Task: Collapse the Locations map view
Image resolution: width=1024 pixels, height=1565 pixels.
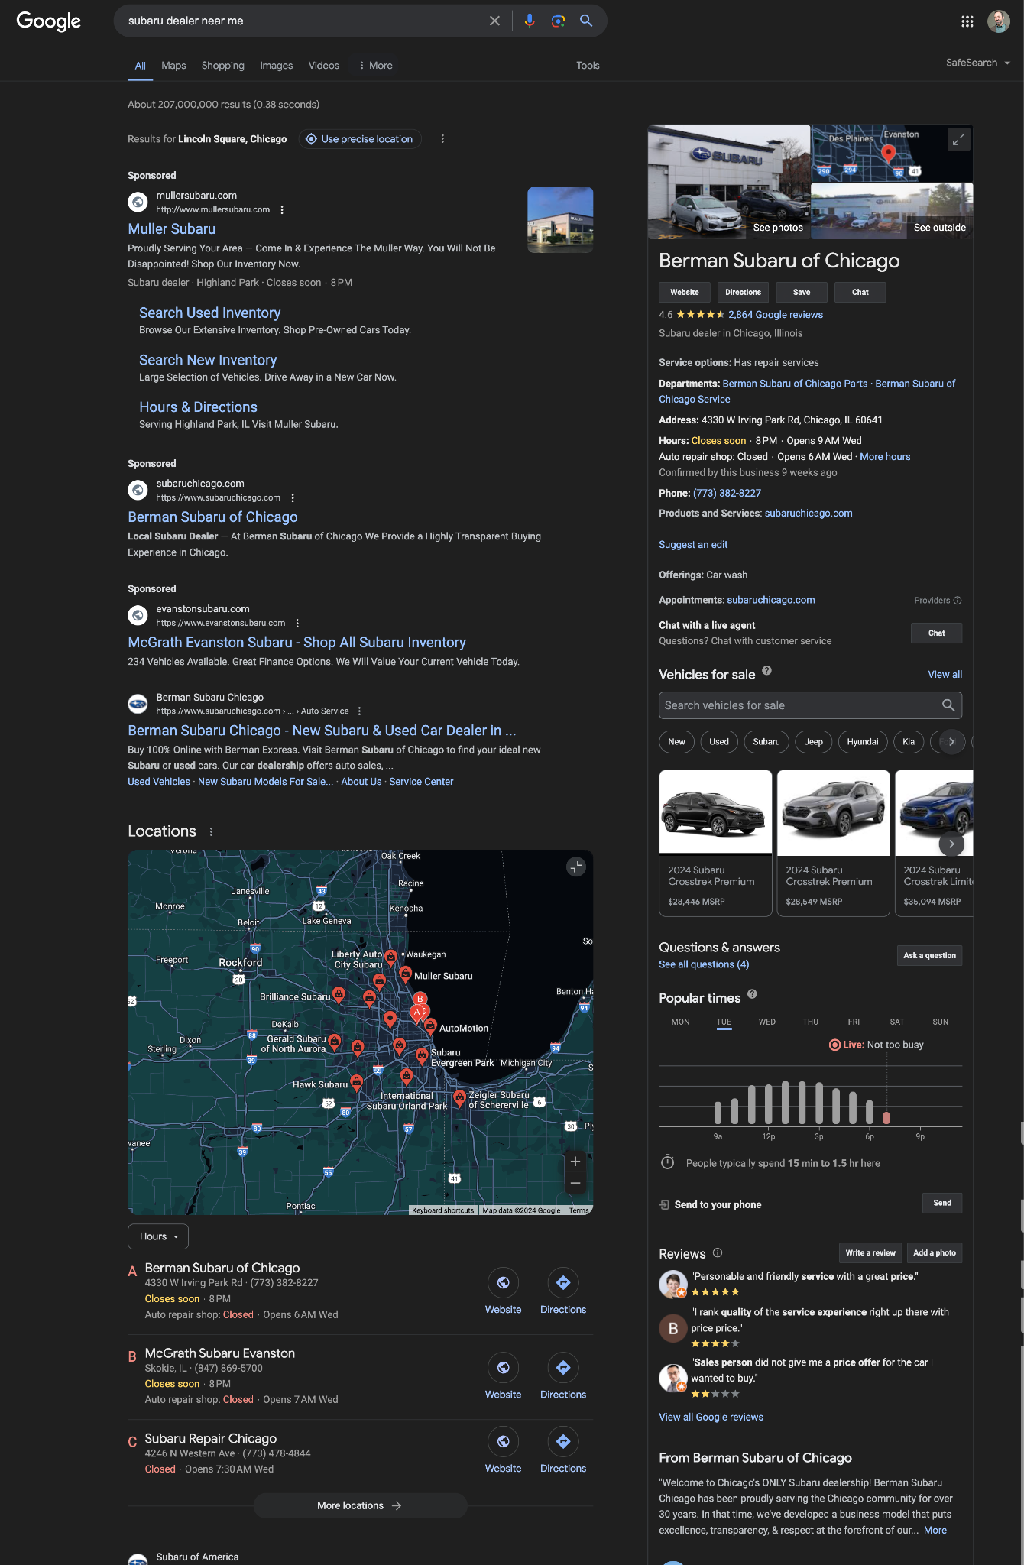Action: coord(576,867)
